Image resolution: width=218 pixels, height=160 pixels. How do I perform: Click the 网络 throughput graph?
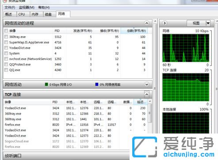pos(186,48)
